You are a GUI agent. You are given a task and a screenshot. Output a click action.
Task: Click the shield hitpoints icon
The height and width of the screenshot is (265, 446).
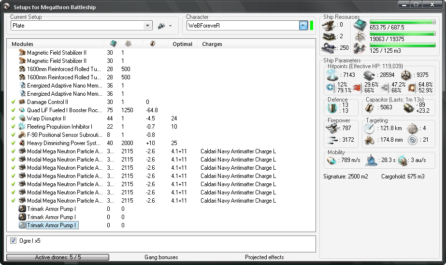point(332,75)
